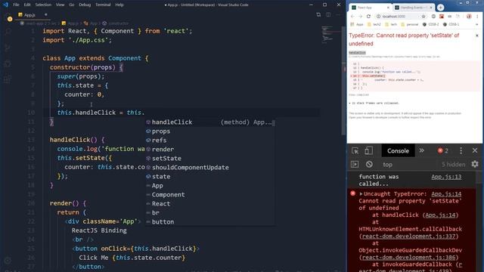
Task: Open the Extensions view in activity bar
Action: click(8, 79)
